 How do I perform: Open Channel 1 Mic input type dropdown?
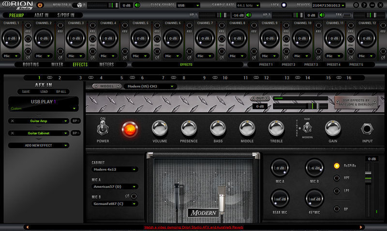11,56
